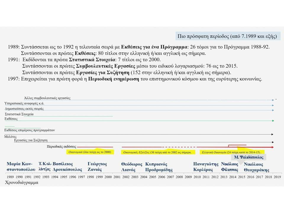The image size is (284, 213).
Task: Click the bold text 'Στατιστικά Στοιχεία' in 1991 line
Action: [92, 59]
